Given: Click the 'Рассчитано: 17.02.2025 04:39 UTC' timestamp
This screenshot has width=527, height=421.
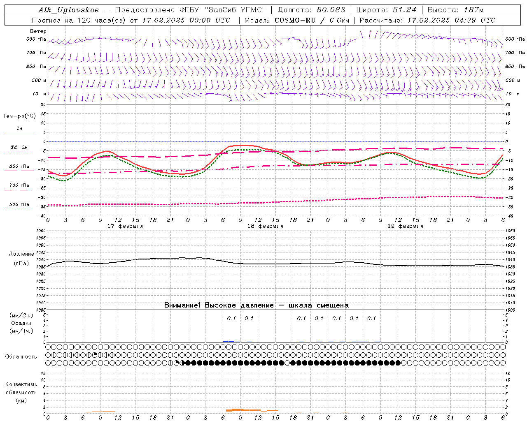Looking at the screenshot, I should pos(427,20).
